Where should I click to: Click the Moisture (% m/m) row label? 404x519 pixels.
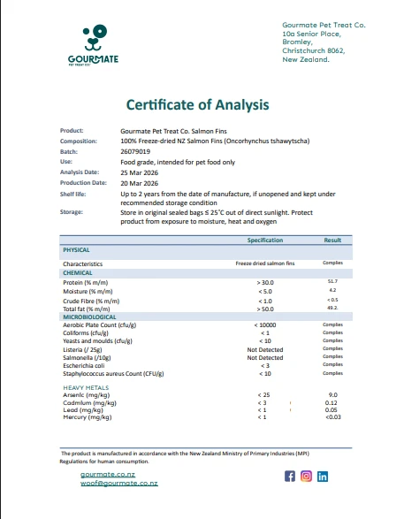[x=88, y=292]
